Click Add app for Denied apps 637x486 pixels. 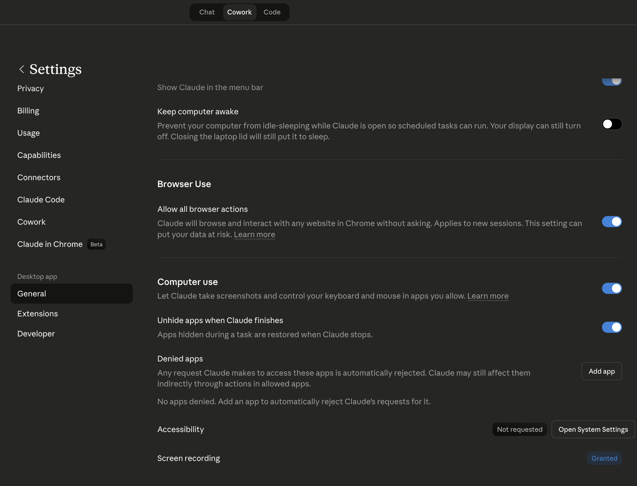[x=601, y=371]
